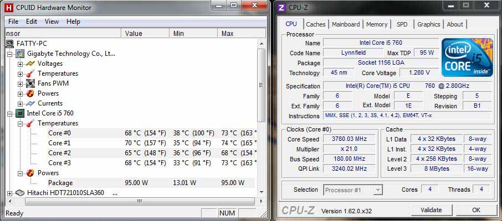Click the Multiplier x 21.0 value

(x=349, y=149)
